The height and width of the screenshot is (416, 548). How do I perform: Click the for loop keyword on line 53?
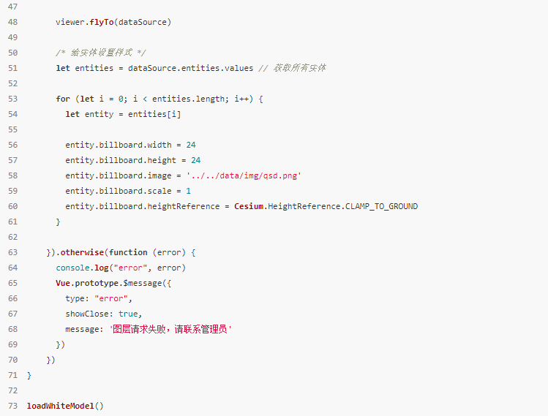pos(63,99)
